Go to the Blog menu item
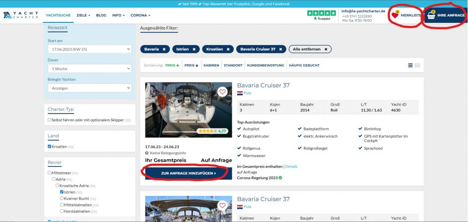Screen dimensions: 468x222 [x=101, y=15]
